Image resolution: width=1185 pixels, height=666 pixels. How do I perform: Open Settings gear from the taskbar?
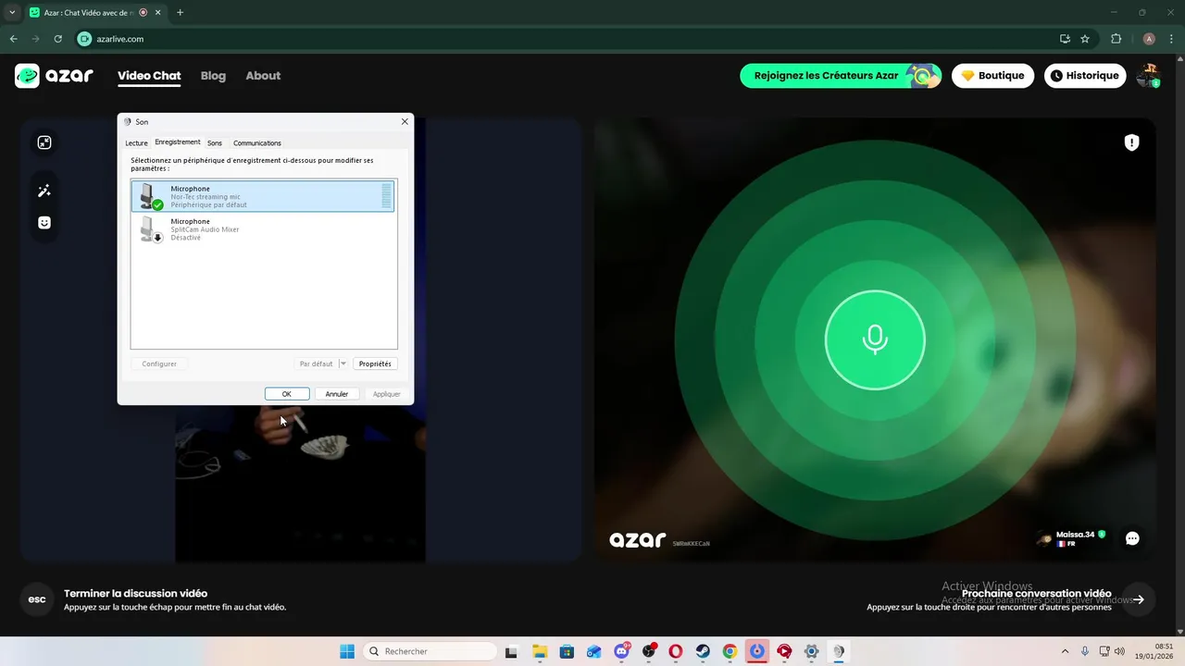(x=811, y=651)
